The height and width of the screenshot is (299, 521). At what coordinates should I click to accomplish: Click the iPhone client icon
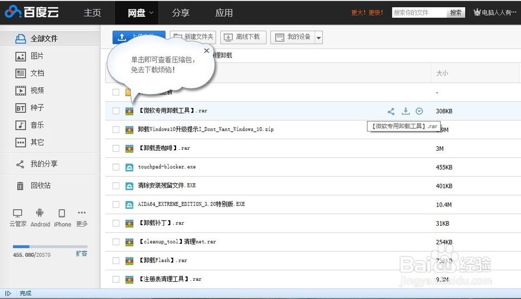click(62, 213)
